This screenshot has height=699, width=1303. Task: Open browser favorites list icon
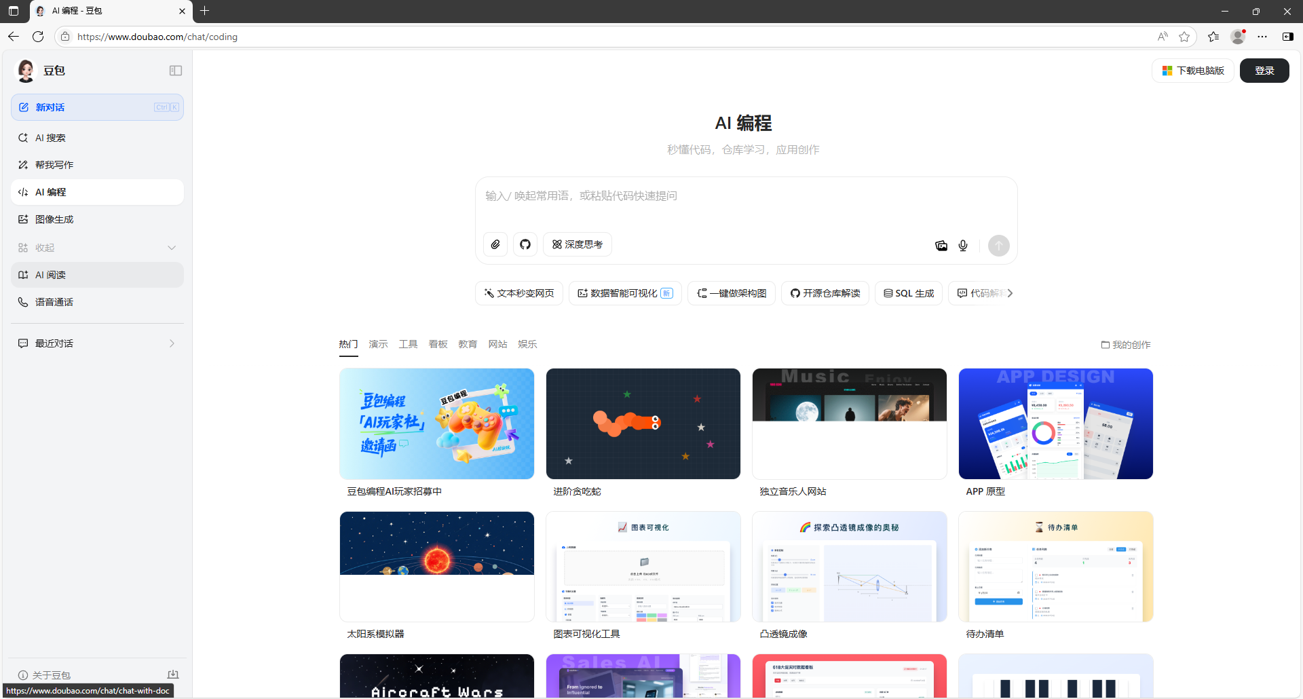coord(1213,37)
